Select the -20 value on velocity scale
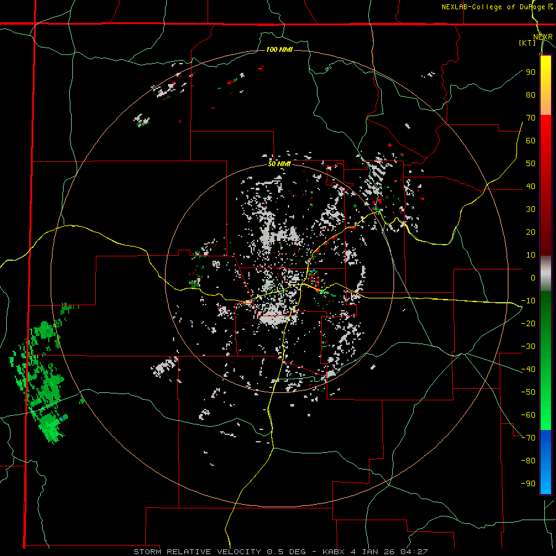The image size is (556, 556). point(528,323)
